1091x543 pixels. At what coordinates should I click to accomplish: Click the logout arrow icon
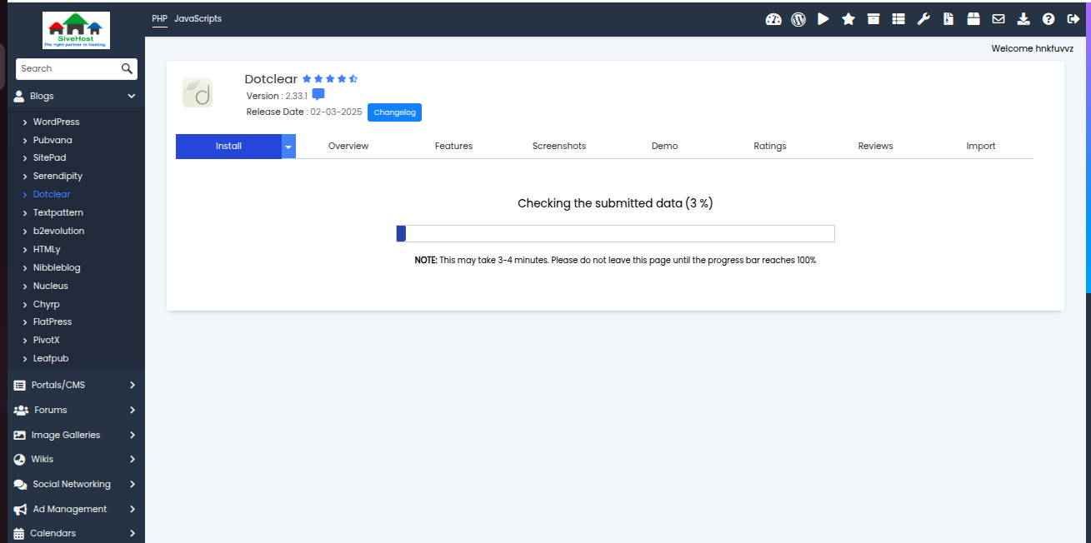(x=1073, y=19)
